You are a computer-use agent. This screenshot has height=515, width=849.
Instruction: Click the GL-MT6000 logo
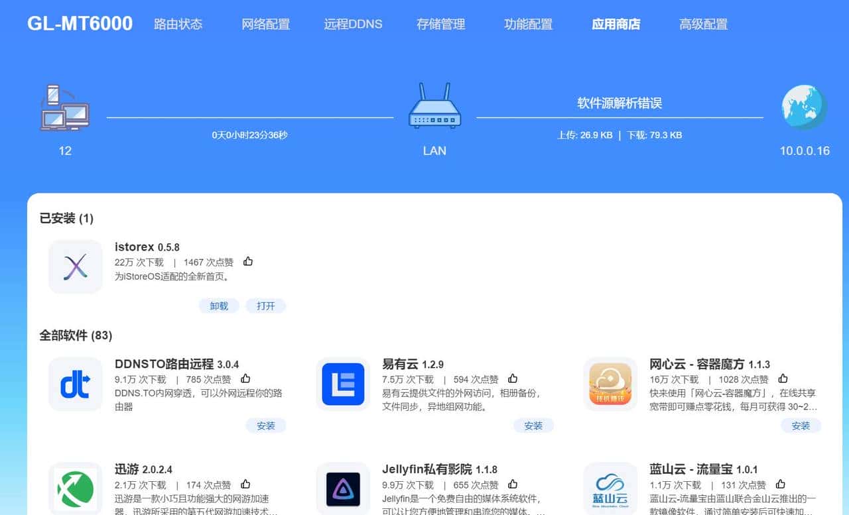click(x=79, y=23)
